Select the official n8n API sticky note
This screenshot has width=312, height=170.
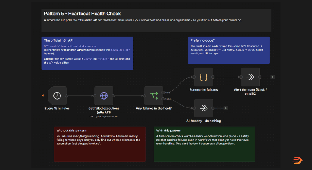(x=87, y=53)
